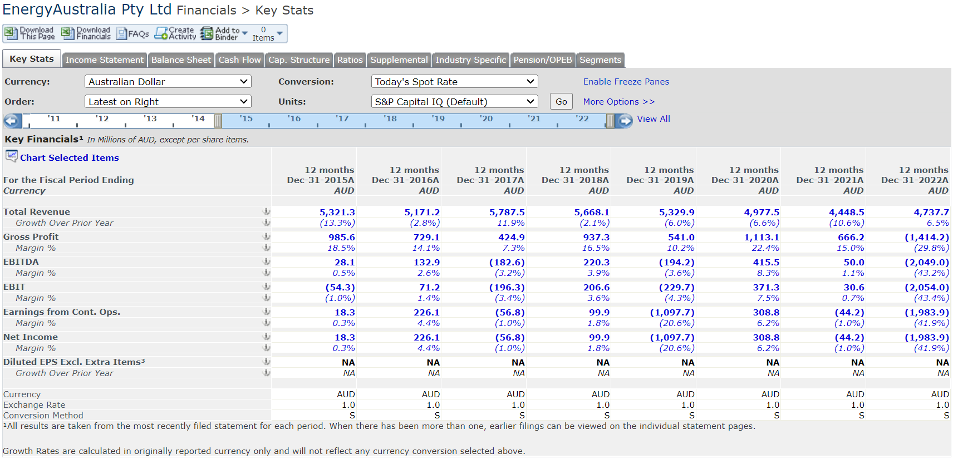Click the Add to Binder icon
The width and height of the screenshot is (953, 459).
click(x=207, y=34)
